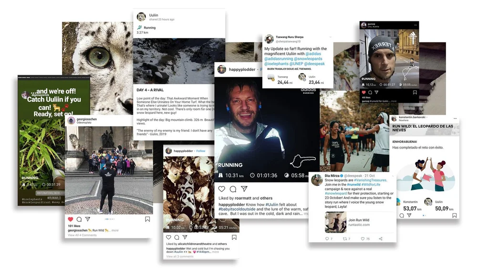Unlike the georgiosschen group photo post
The height and width of the screenshot is (268, 477).
71,219
